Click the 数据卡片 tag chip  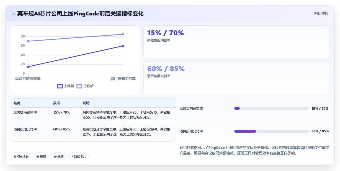79,156
